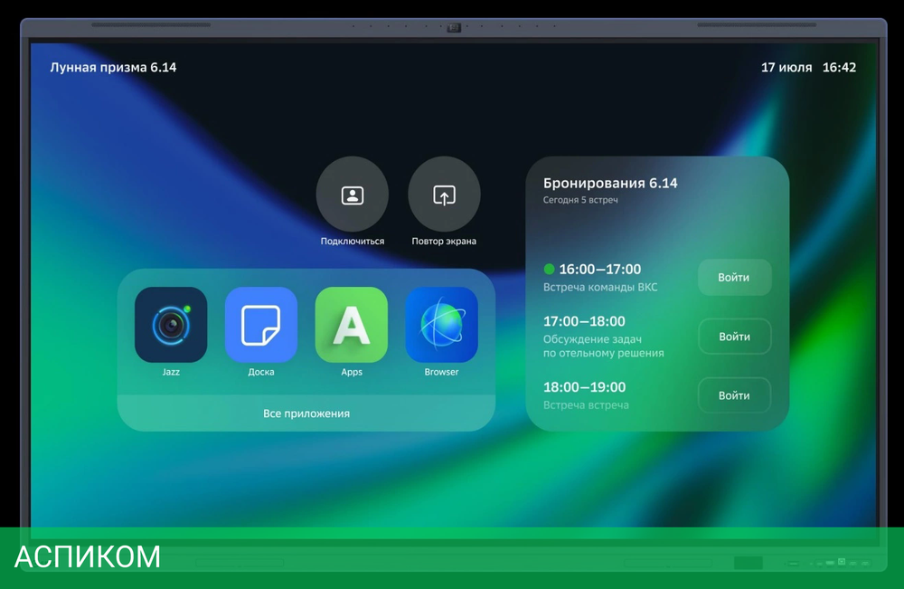Click the camera on the top bezel
The image size is (904, 589).
coord(453,28)
